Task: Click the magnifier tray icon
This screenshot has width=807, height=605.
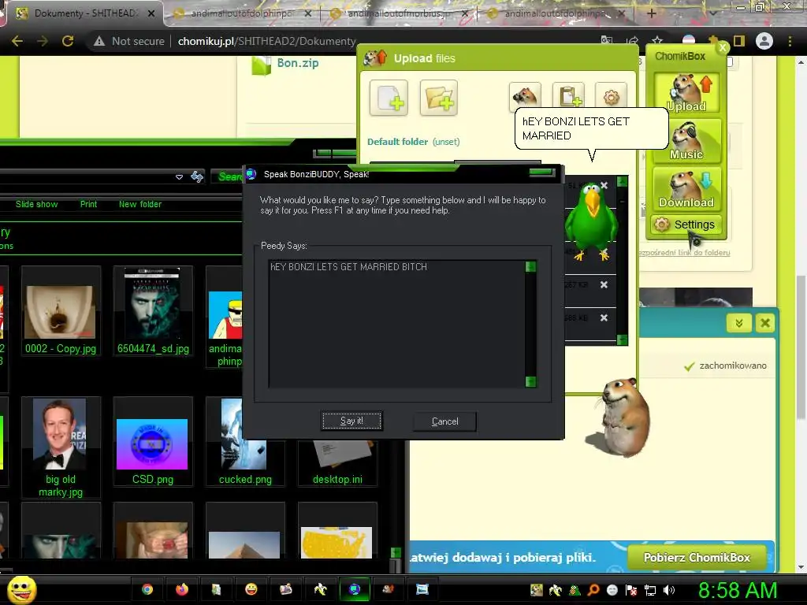Action: pyautogui.click(x=593, y=590)
